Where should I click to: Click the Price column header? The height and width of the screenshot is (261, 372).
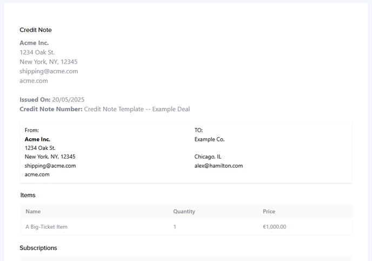[x=269, y=211]
